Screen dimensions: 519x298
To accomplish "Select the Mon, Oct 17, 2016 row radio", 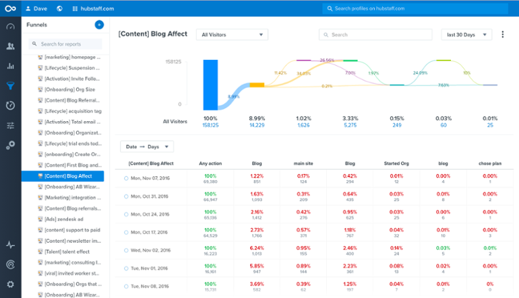I will pos(126,232).
